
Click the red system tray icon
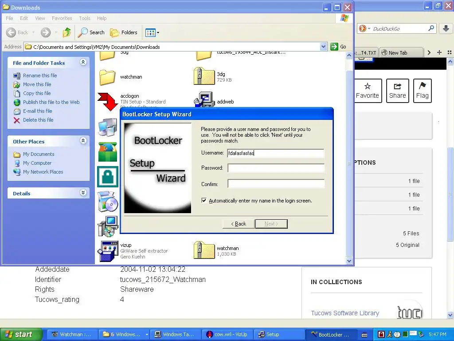pos(381,334)
